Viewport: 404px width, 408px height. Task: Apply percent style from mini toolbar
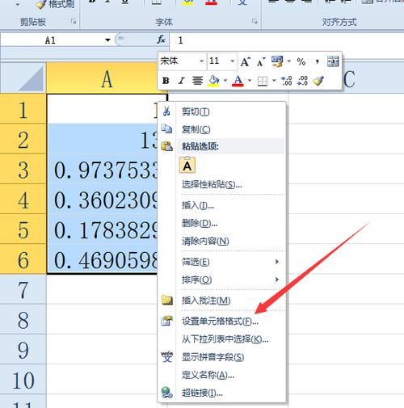point(301,62)
